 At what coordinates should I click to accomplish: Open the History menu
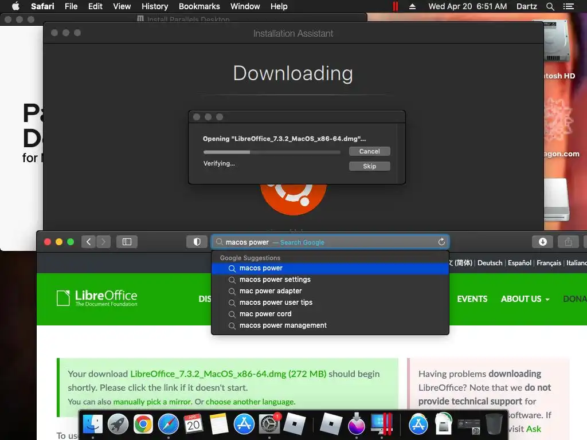click(155, 6)
